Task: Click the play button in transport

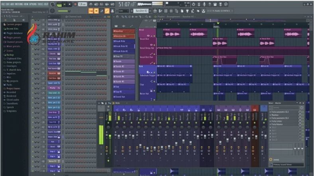Action: 65,4
